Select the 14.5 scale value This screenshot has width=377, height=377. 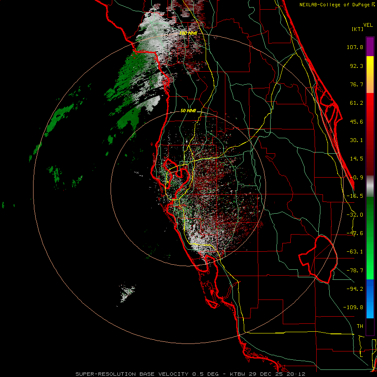click(356, 159)
